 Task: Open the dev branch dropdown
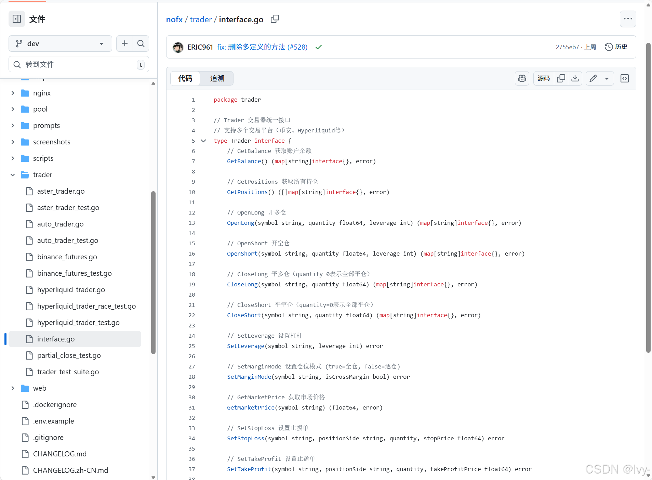(60, 43)
